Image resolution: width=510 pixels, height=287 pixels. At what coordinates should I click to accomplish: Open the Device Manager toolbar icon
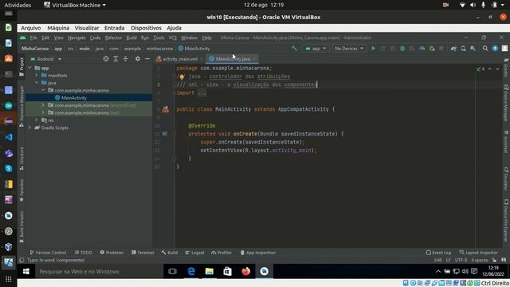(463, 49)
